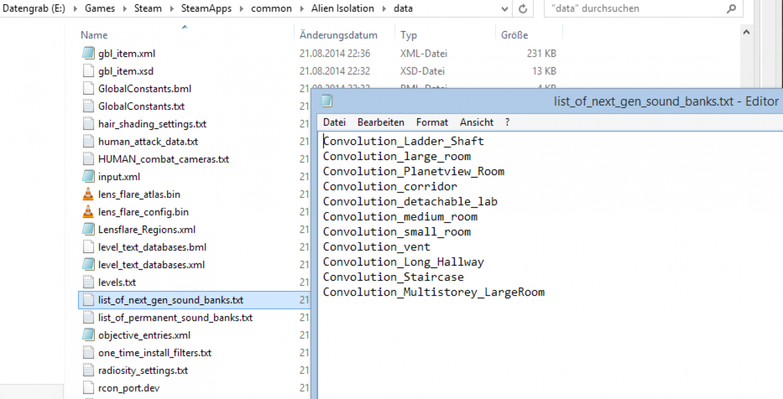Click the input.xml file icon
This screenshot has width=783, height=399.
point(88,177)
